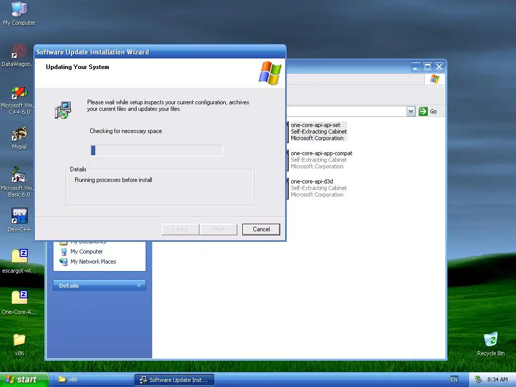Launch Microsoft Visual Basic 6.0 shortcut
This screenshot has height=387, width=516.
(17, 182)
